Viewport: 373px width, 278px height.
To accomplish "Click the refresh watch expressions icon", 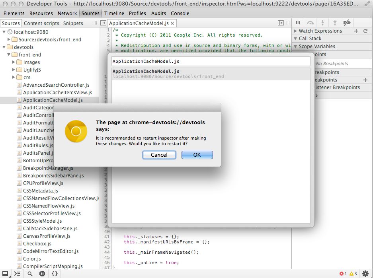I will point(365,31).
